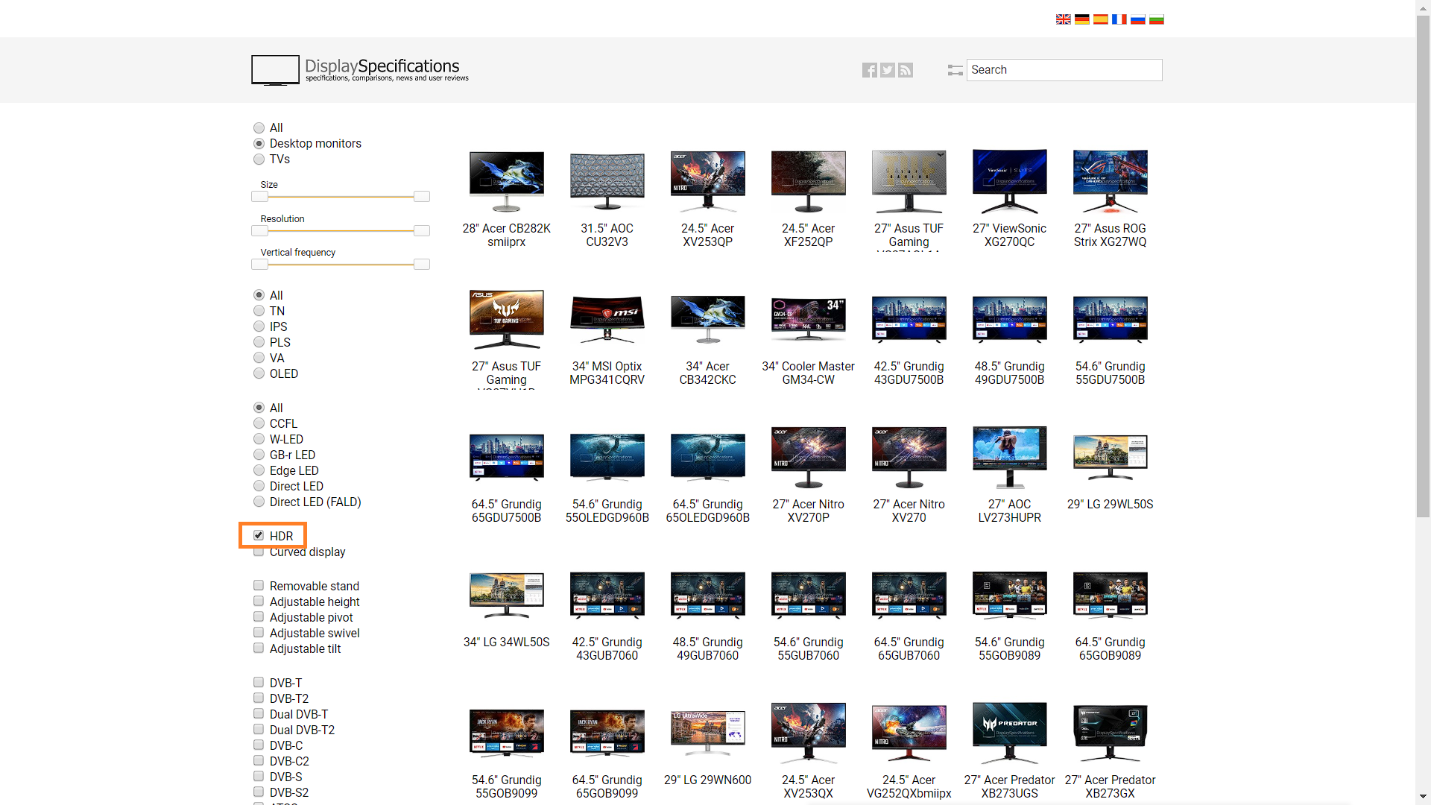Open the 24.5" Acer XF252QP link

[809, 236]
